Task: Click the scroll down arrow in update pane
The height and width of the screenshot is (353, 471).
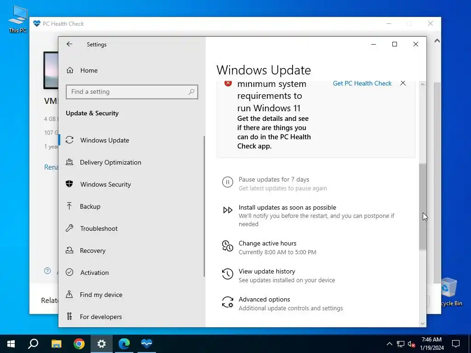Action: (x=423, y=324)
